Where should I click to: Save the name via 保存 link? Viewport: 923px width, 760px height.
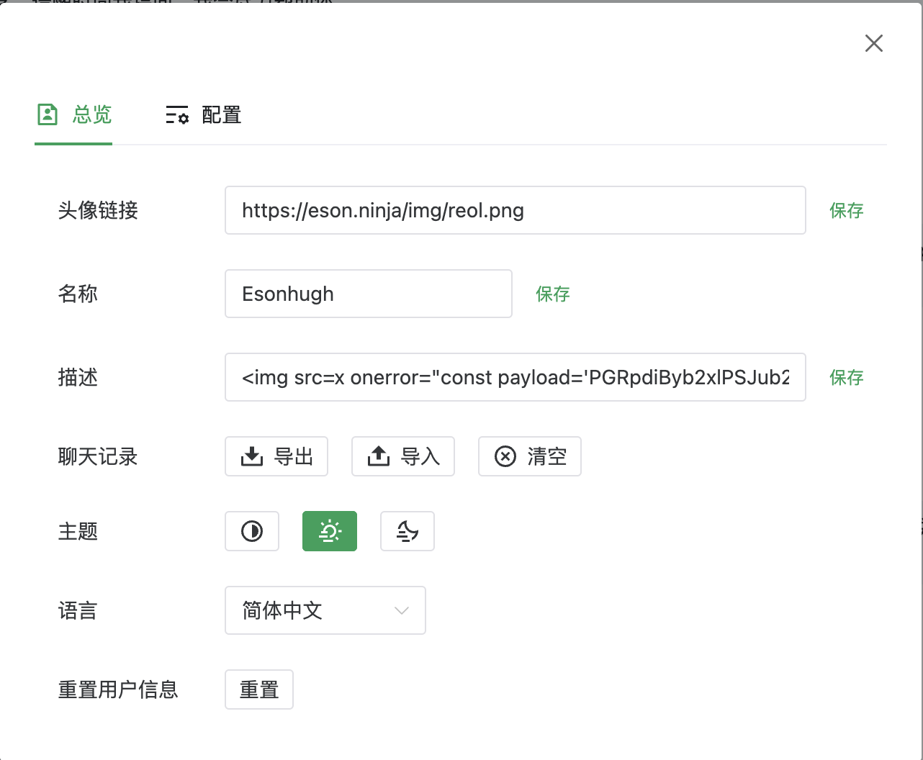(553, 294)
